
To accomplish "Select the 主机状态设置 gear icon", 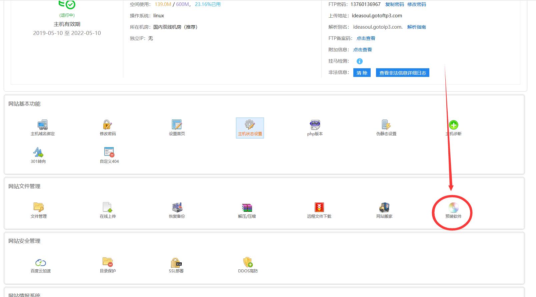I will [x=250, y=125].
